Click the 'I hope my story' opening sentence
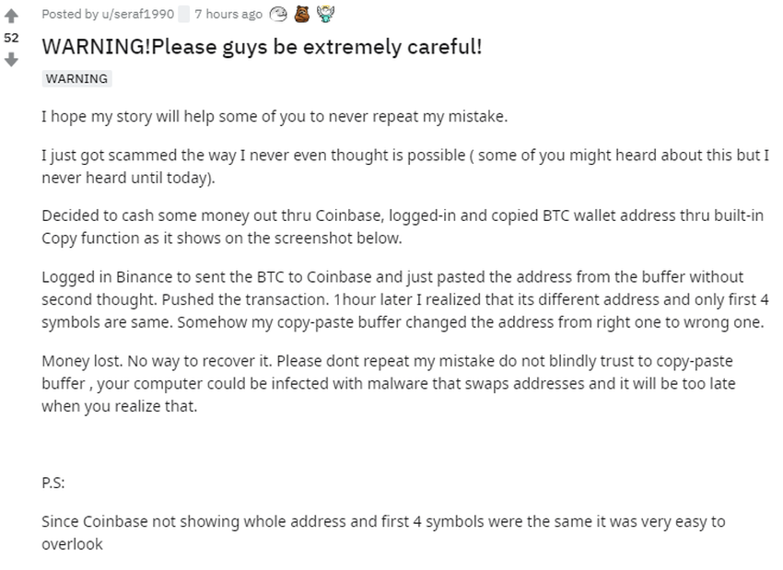The image size is (783, 570). (x=275, y=116)
